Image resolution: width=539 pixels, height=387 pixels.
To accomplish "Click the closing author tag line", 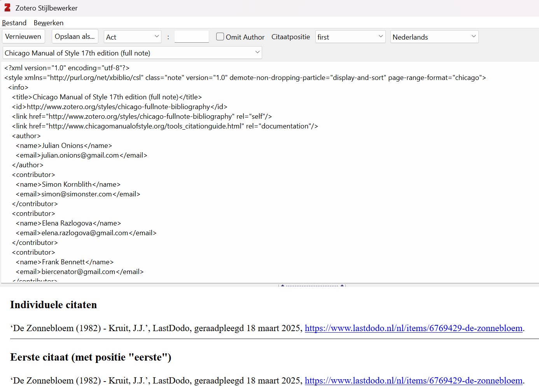I will pyautogui.click(x=28, y=165).
